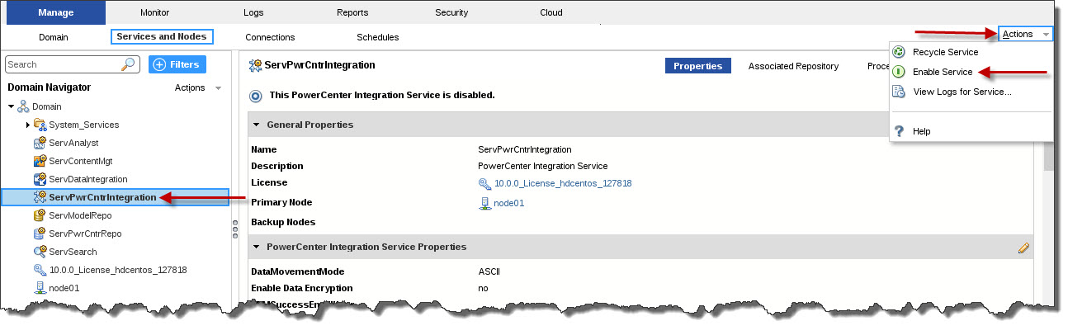
Task: Click the ServModelRepo service icon
Action: pos(40,215)
